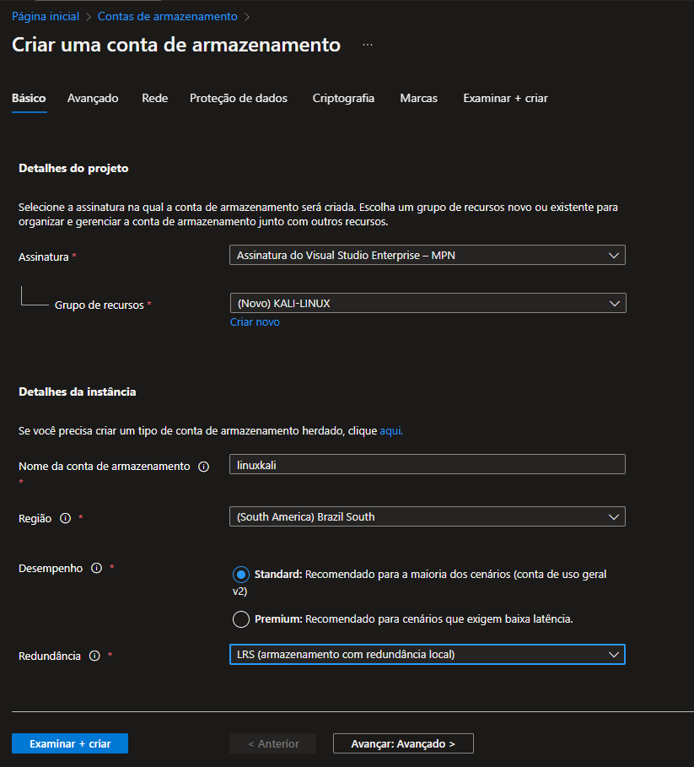The image size is (694, 767).
Task: Expand the Assinatura dropdown
Action: (x=427, y=255)
